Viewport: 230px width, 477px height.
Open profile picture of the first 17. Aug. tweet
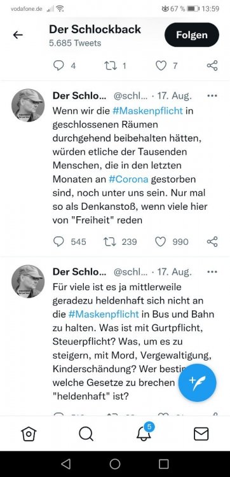pyautogui.click(x=28, y=105)
